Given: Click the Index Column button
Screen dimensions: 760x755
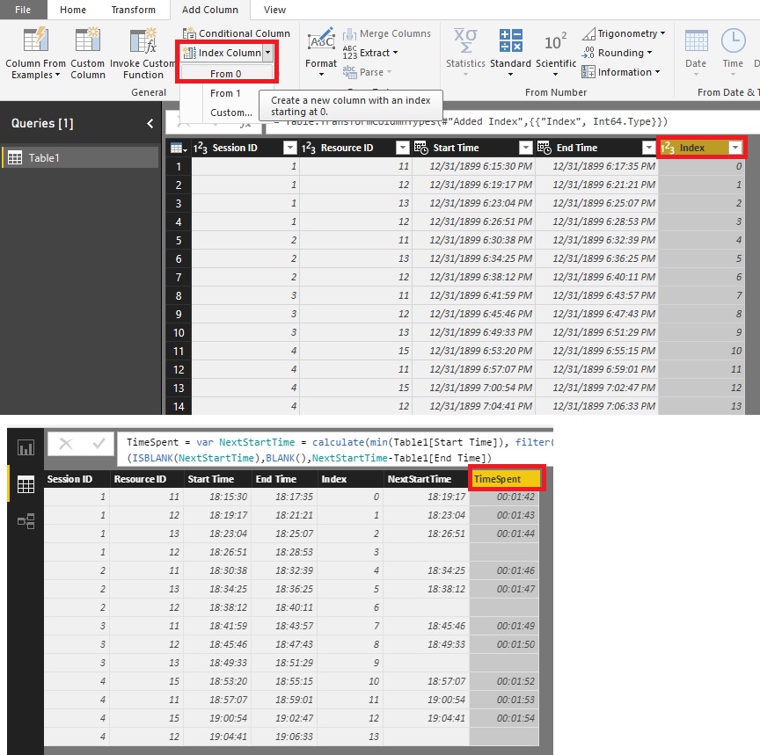Looking at the screenshot, I should pyautogui.click(x=222, y=53).
